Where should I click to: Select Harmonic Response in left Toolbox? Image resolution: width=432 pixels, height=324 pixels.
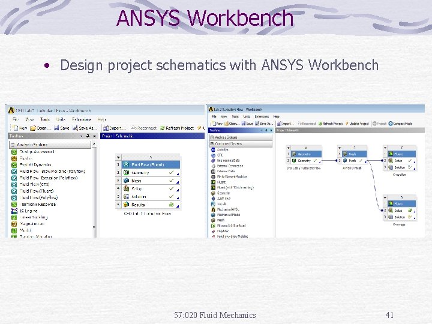coord(34,205)
